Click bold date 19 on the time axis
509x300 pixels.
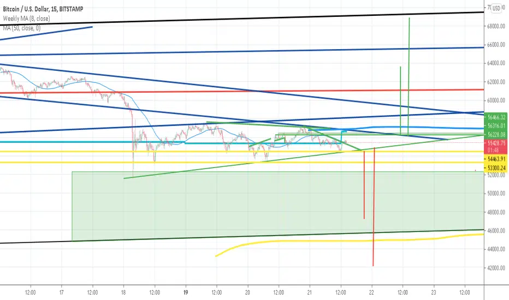click(x=186, y=292)
